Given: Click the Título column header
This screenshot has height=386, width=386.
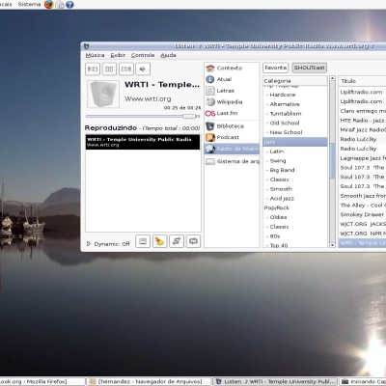Looking at the screenshot, I should click(x=362, y=81).
